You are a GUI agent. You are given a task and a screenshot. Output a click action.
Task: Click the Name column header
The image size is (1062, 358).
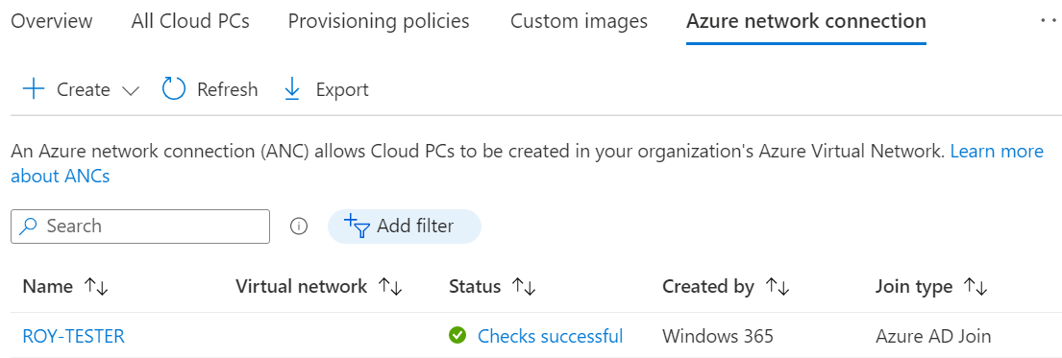(x=47, y=287)
